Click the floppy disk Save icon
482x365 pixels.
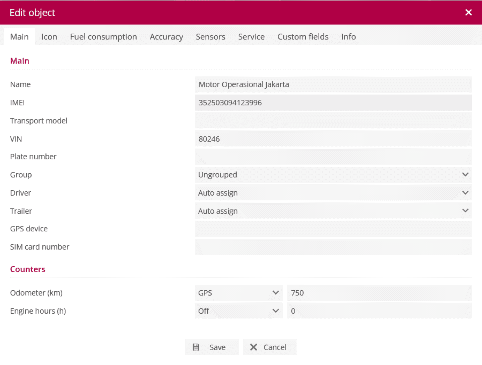pyautogui.click(x=196, y=347)
